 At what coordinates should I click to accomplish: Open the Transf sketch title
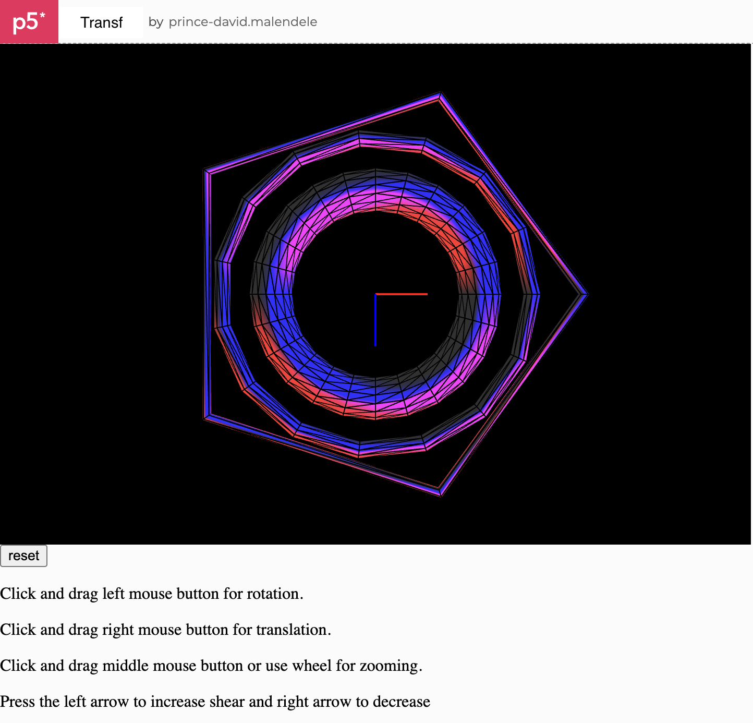click(101, 22)
